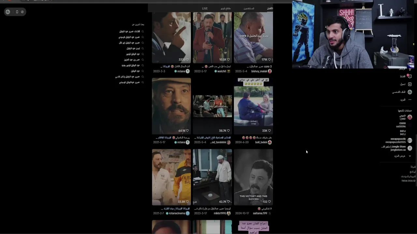Click the heart icon showing 3320 likes
Image resolution: width=417 pixels, height=234 pixels.
[187, 59]
